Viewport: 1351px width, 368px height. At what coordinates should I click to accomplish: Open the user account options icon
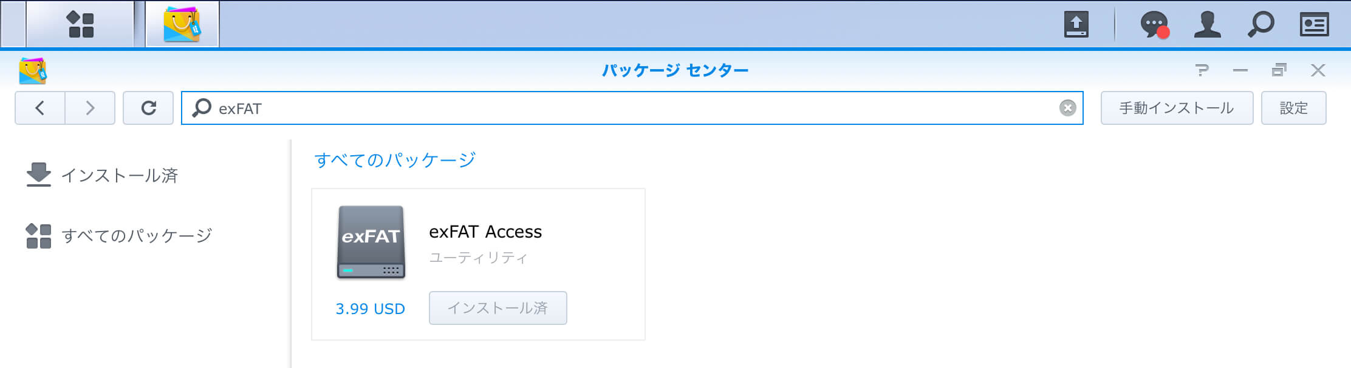coord(1208,25)
